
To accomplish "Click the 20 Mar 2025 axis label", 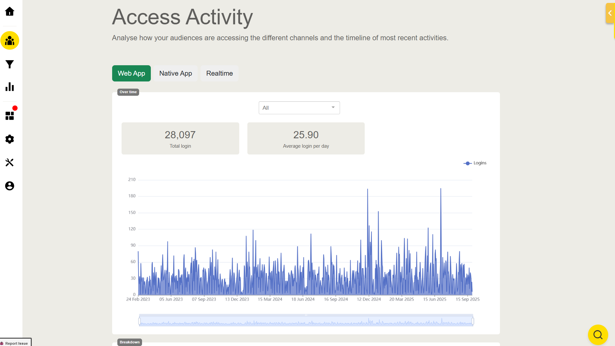I will coord(402,299).
